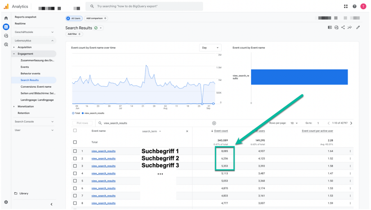Open the Realtime report
The image size is (371, 210).
[x=20, y=23]
